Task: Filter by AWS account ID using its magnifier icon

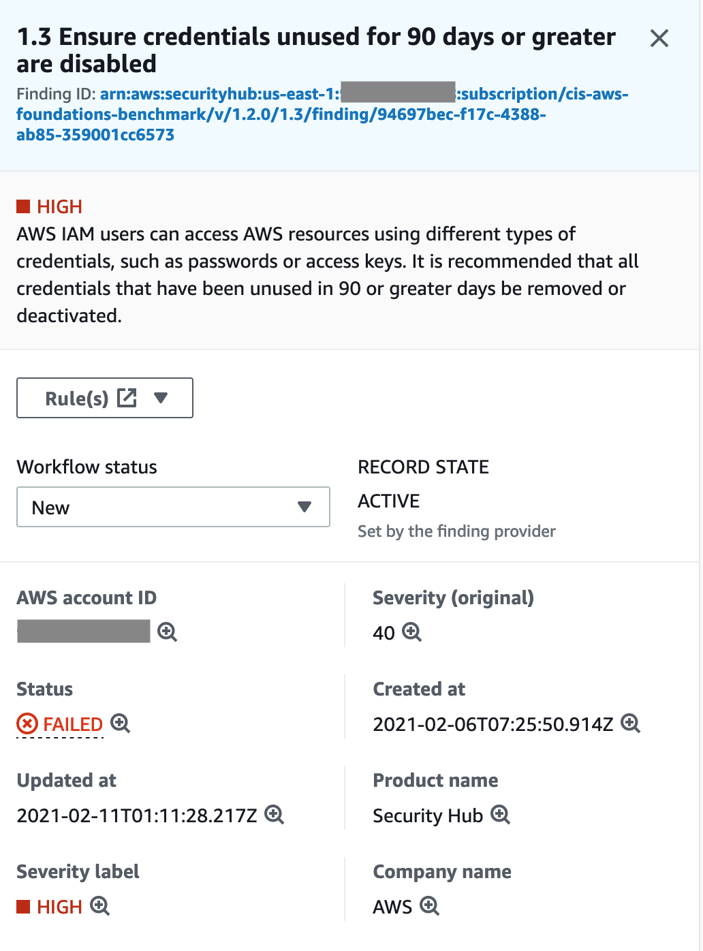Action: pyautogui.click(x=166, y=632)
